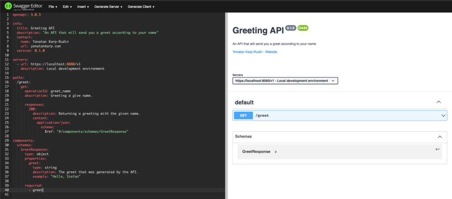Viewport: 452px width, 199px height.
Task: Click the 0.1.0 version badge
Action: click(x=290, y=28)
